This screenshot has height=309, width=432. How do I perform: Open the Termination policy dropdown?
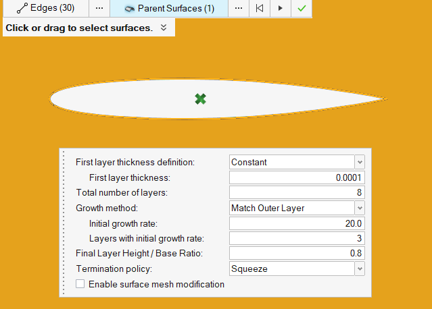pos(359,269)
